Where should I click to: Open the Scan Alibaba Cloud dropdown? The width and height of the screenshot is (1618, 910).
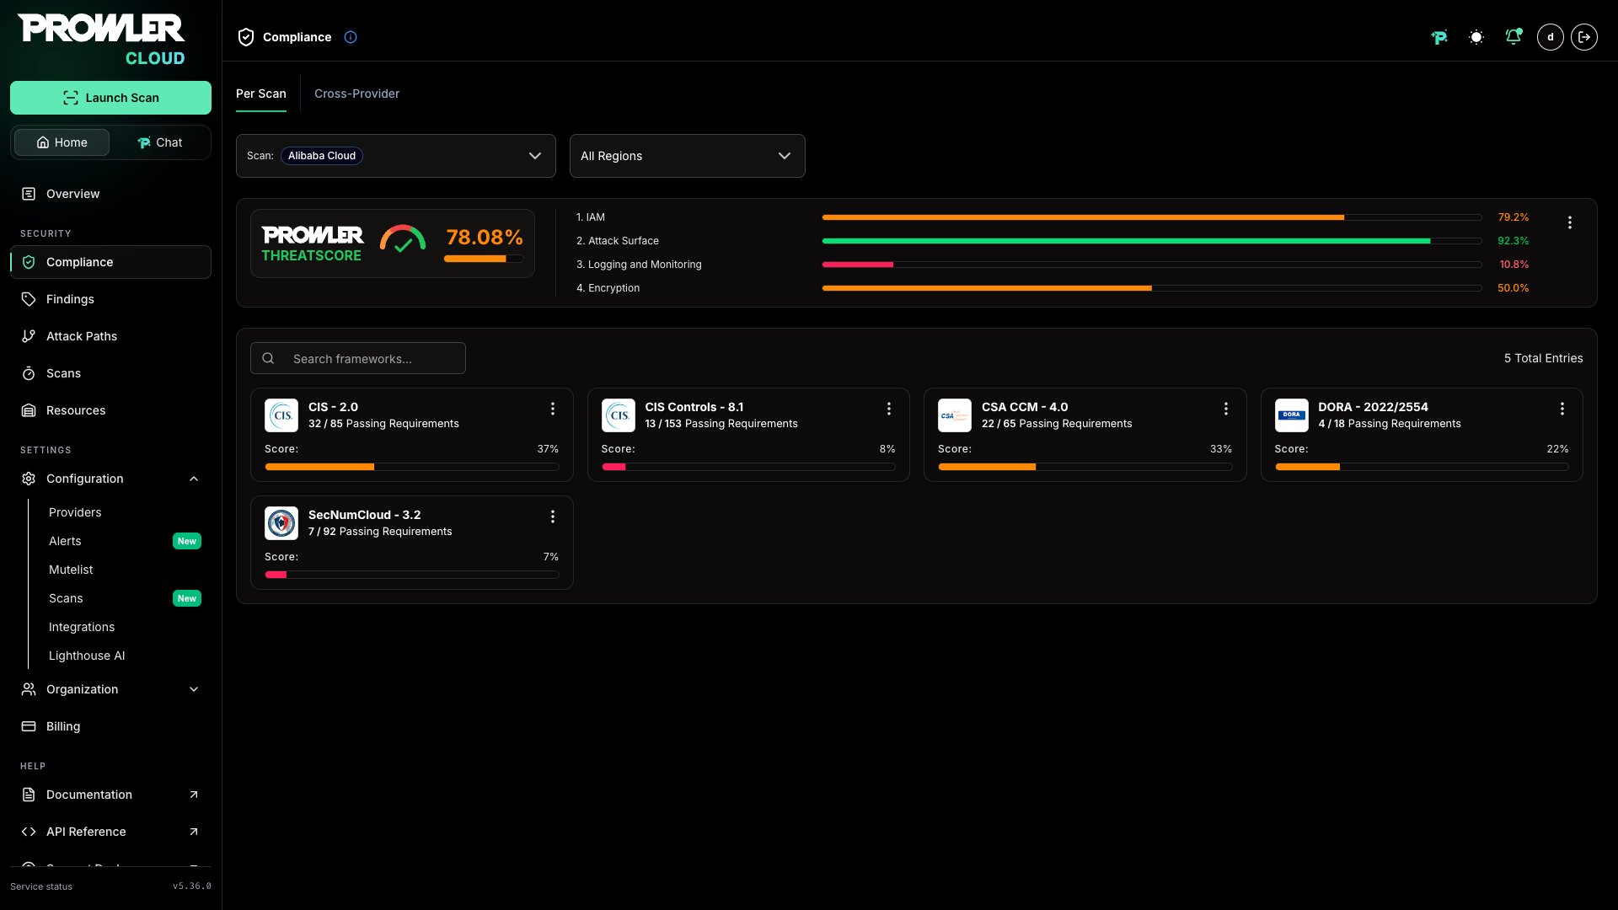tap(396, 156)
